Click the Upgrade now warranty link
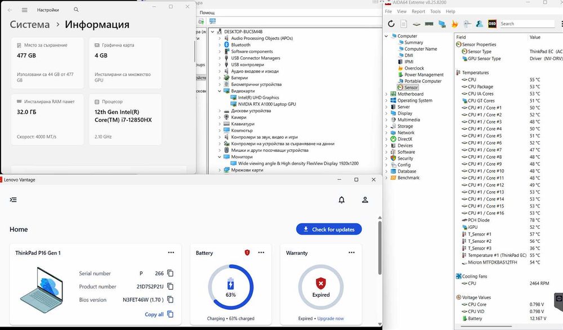The width and height of the screenshot is (563, 330). [x=330, y=319]
